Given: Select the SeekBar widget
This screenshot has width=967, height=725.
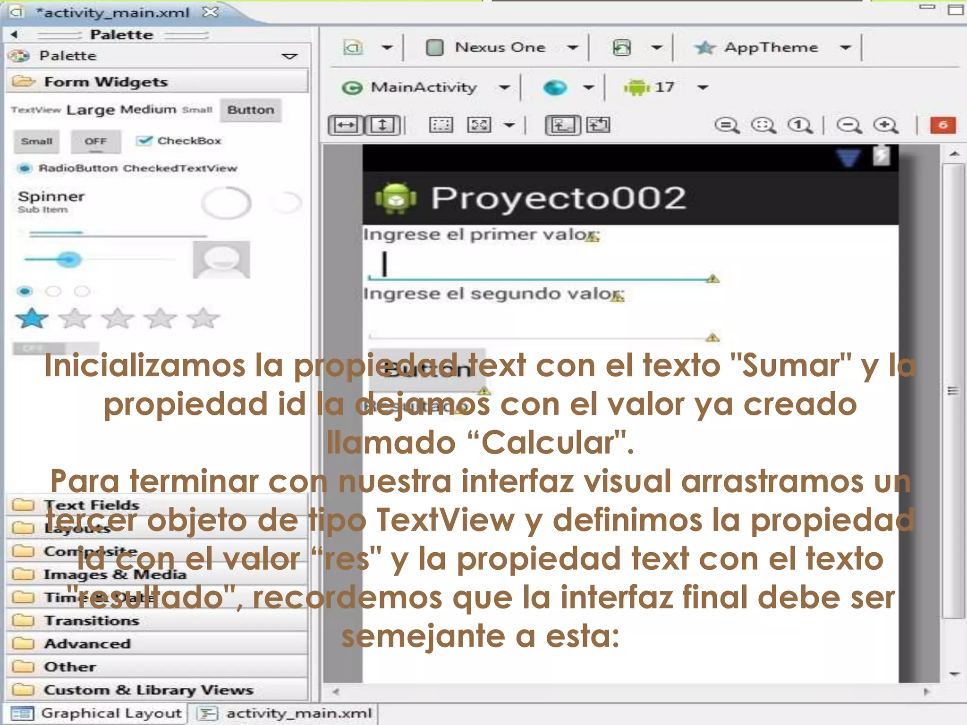Looking at the screenshot, I should coord(99,259).
